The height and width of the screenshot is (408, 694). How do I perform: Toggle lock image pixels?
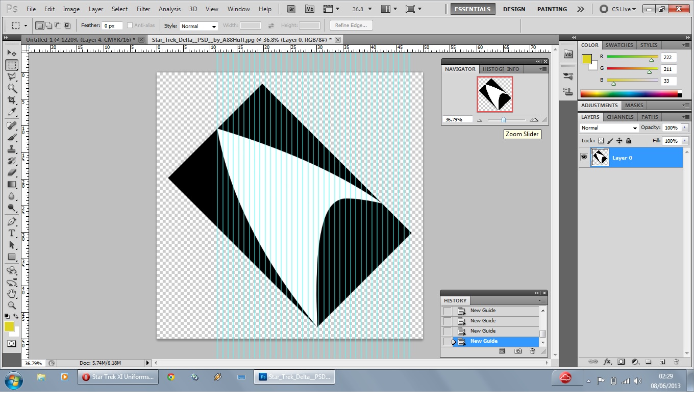[610, 141]
